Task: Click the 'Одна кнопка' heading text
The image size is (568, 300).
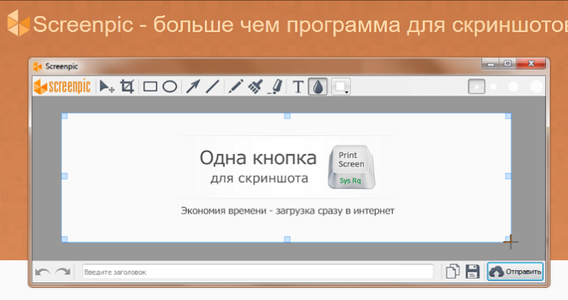Action: [258, 158]
